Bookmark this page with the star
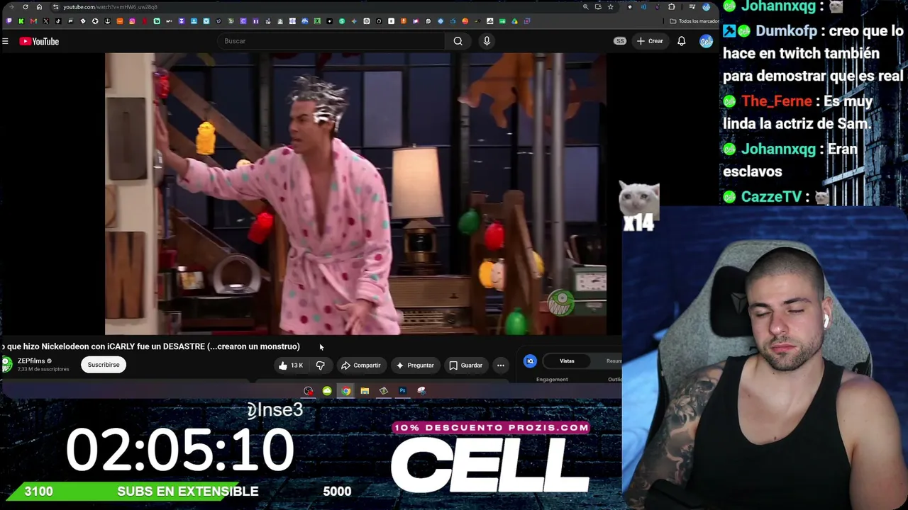908x510 pixels. pos(610,7)
